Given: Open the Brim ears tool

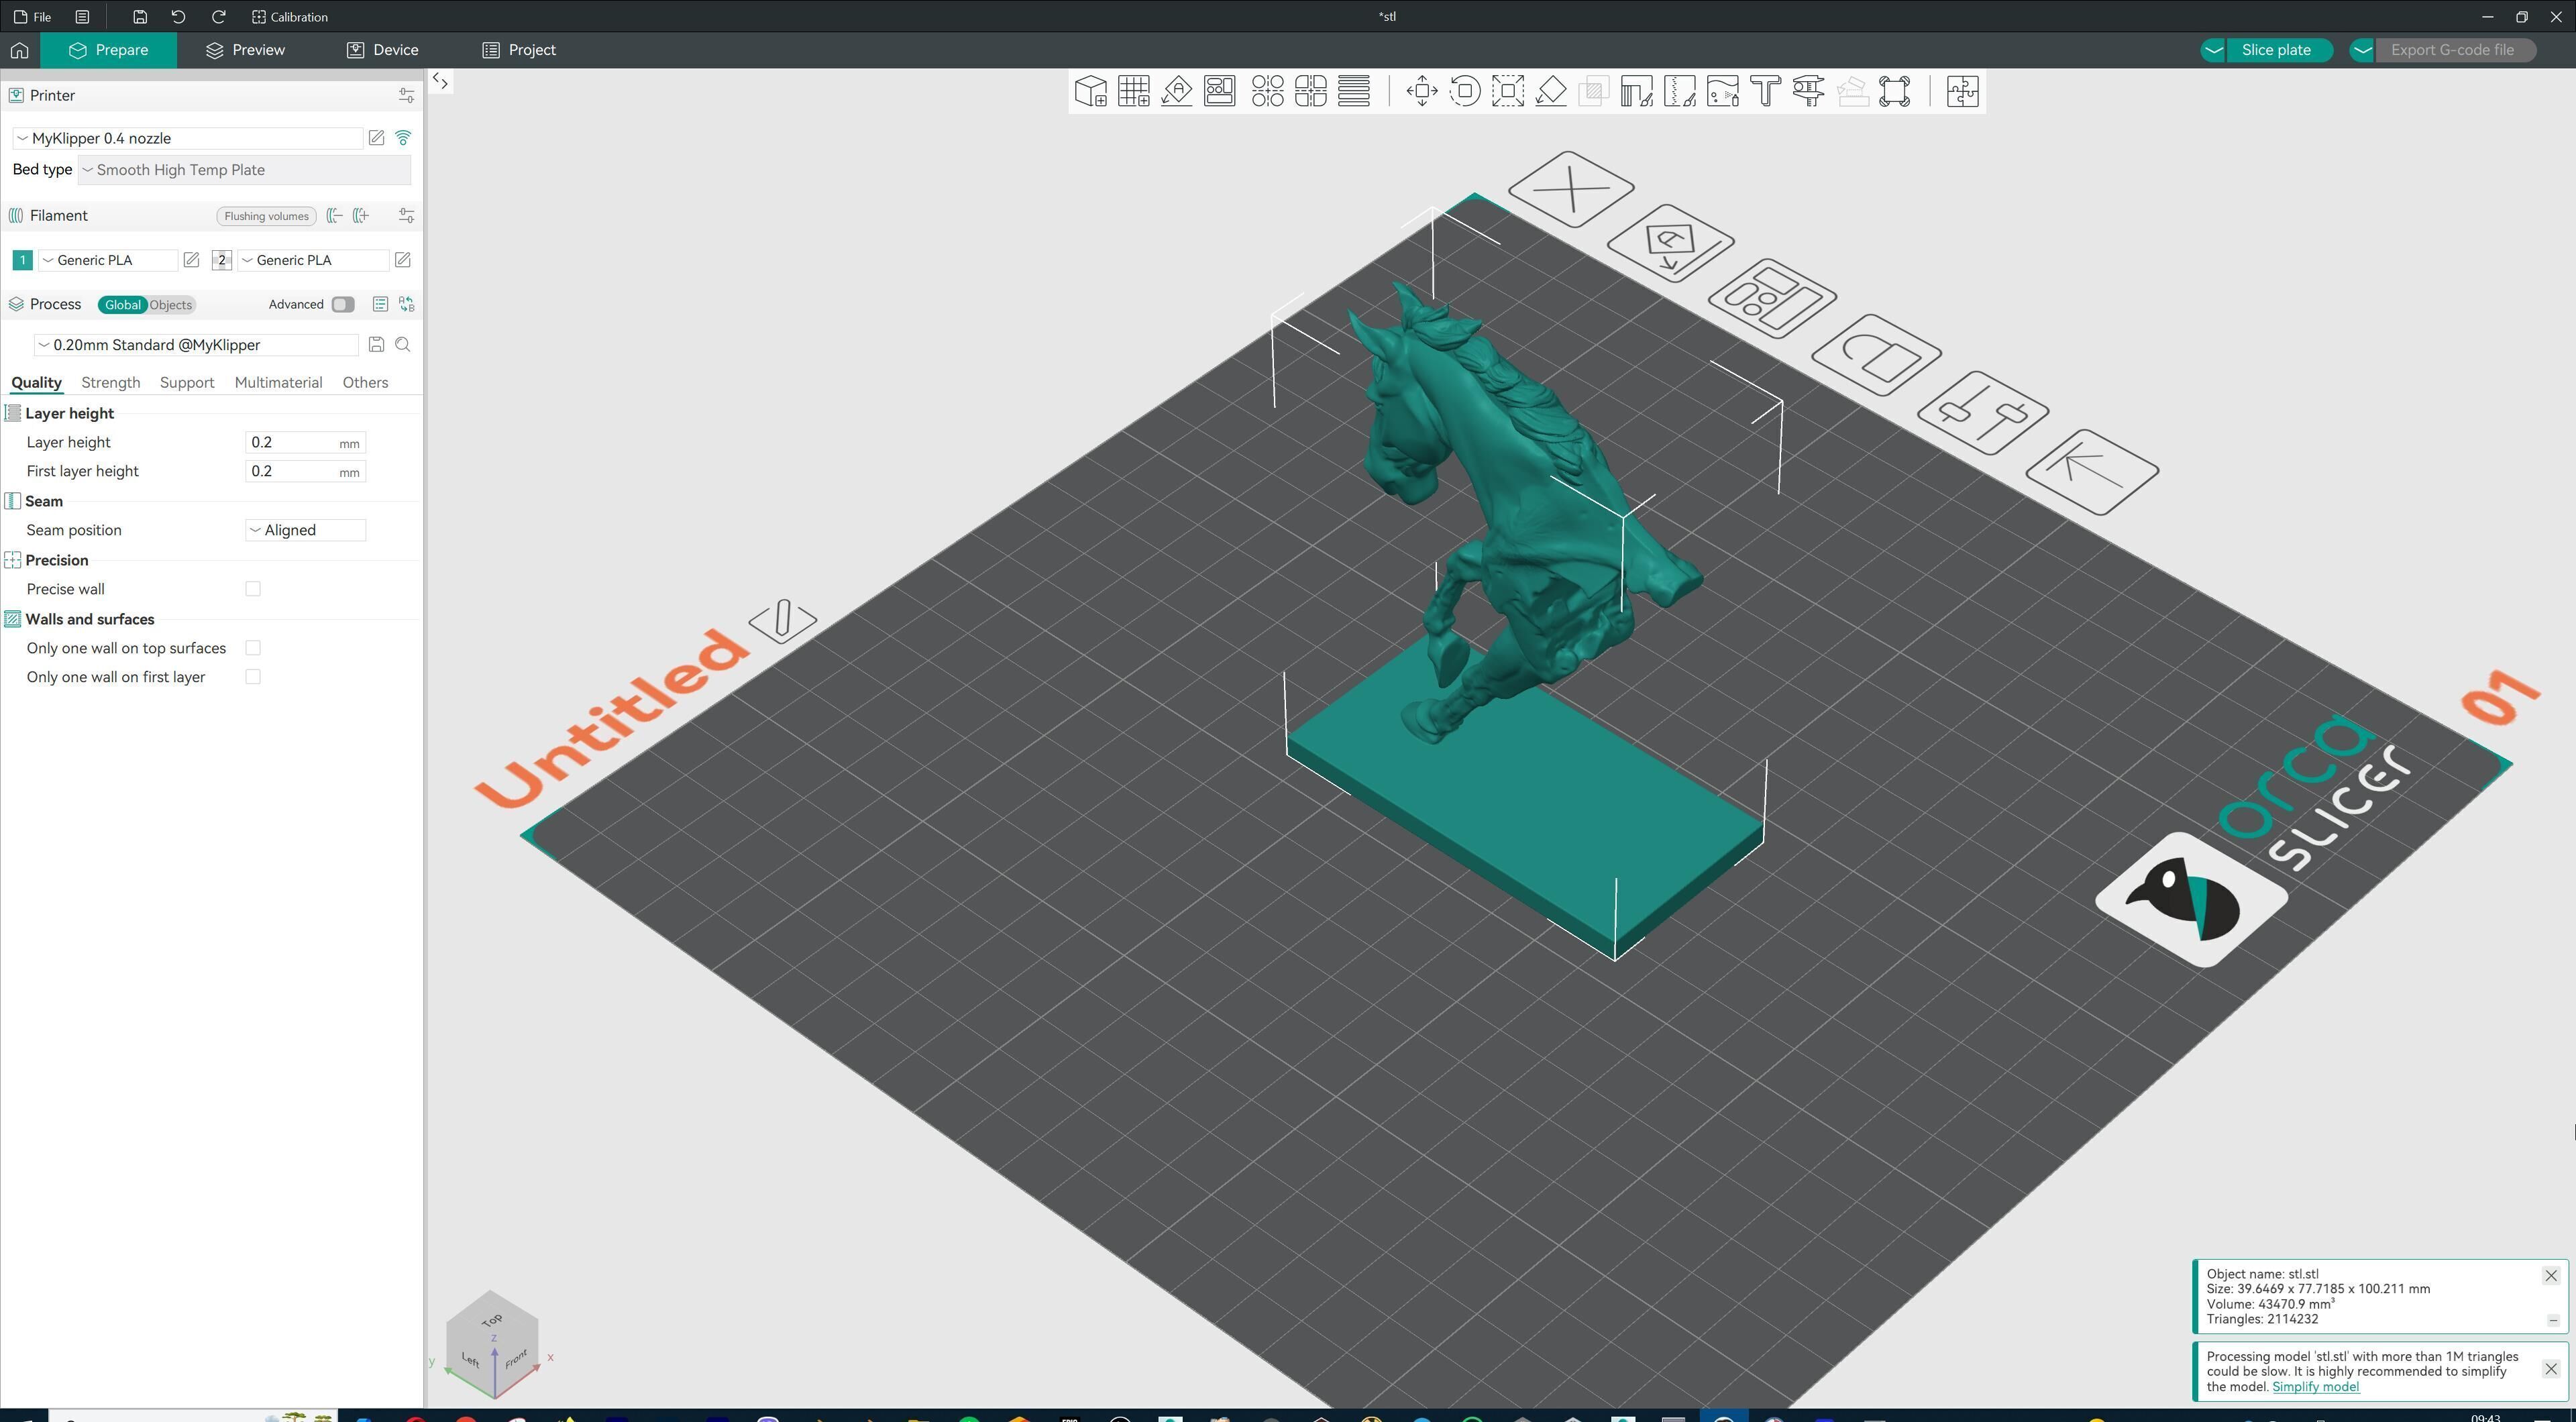Looking at the screenshot, I should [1894, 91].
